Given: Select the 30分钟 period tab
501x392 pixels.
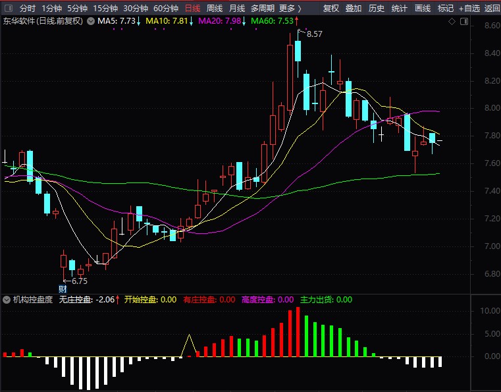Looking at the screenshot, I should click(x=136, y=9).
